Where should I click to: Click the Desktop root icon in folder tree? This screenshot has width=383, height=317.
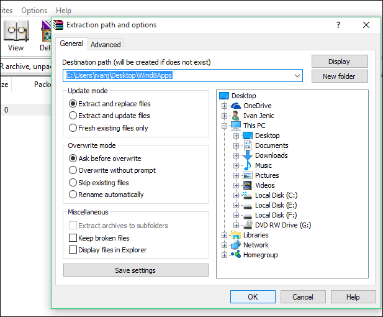point(224,96)
